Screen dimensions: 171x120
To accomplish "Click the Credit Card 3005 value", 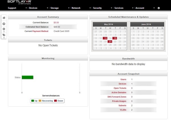I will [61, 31].
